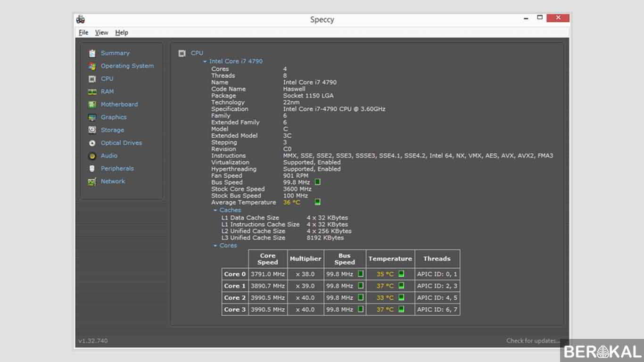Click Core 3 bus speed green graph icon
Image resolution: width=644 pixels, height=362 pixels.
click(x=361, y=309)
